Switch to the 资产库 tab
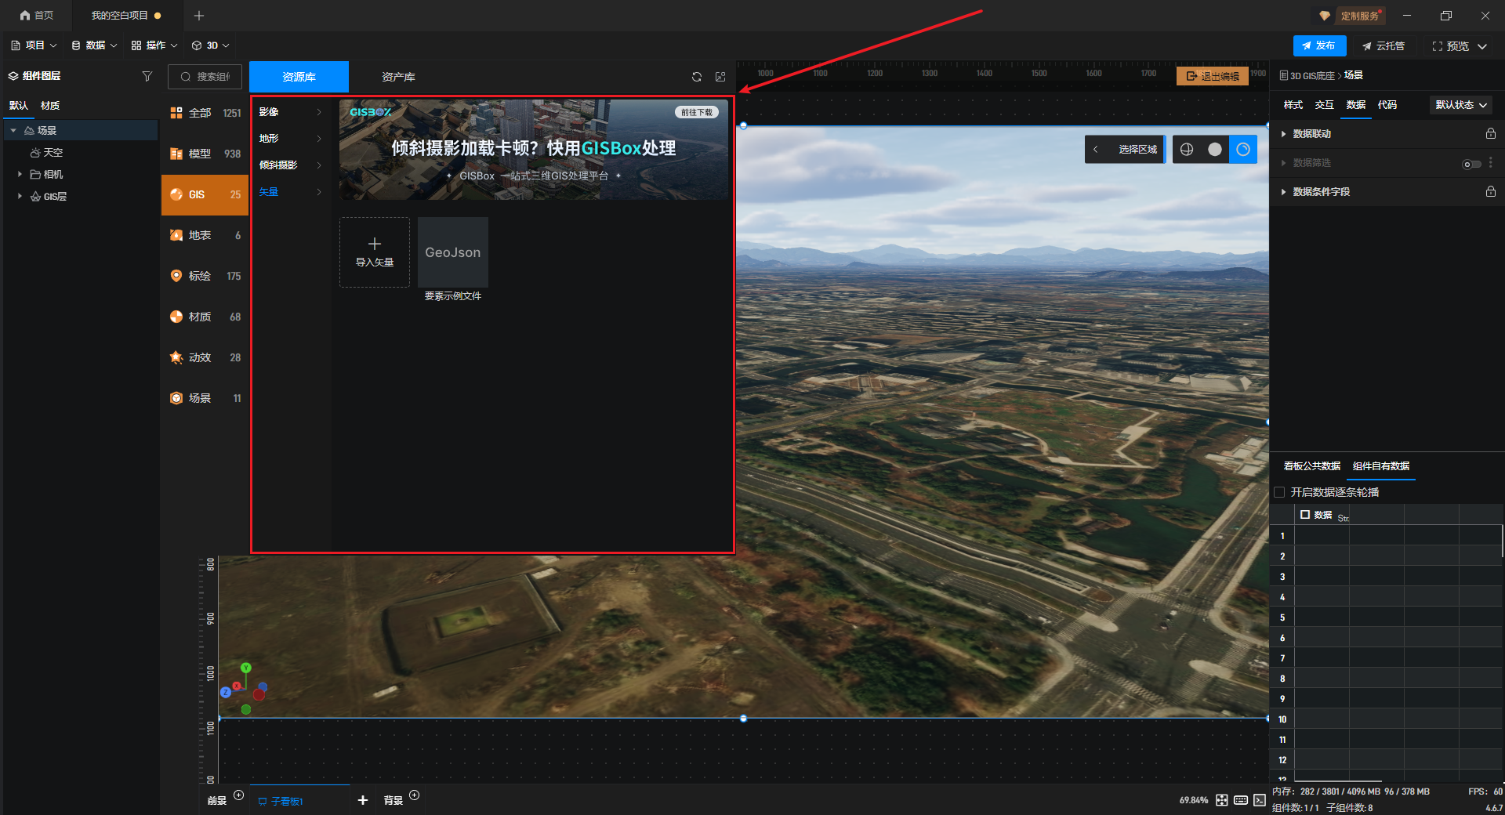Screen dimensions: 1505x815 [x=398, y=77]
